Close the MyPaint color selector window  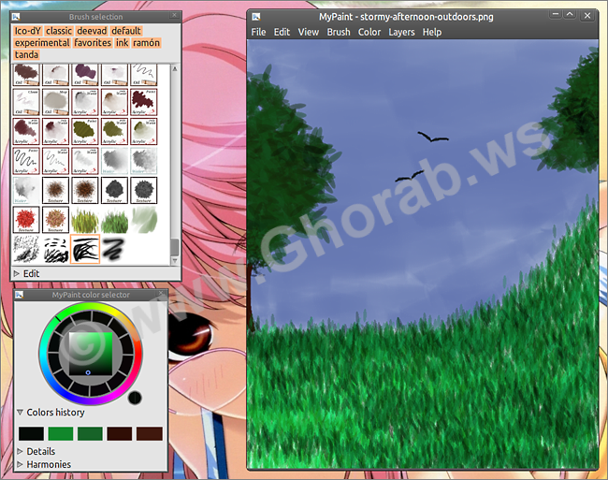(x=161, y=293)
